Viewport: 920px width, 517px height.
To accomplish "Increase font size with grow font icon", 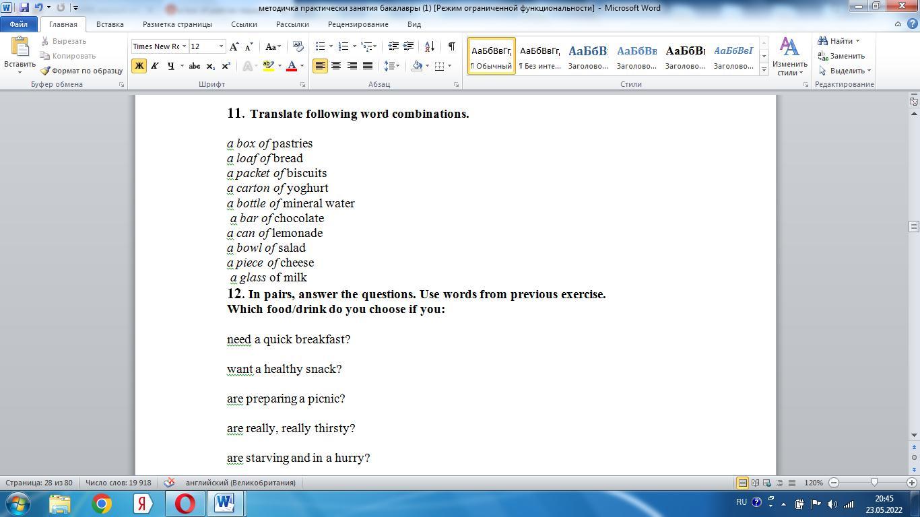I will pyautogui.click(x=234, y=46).
